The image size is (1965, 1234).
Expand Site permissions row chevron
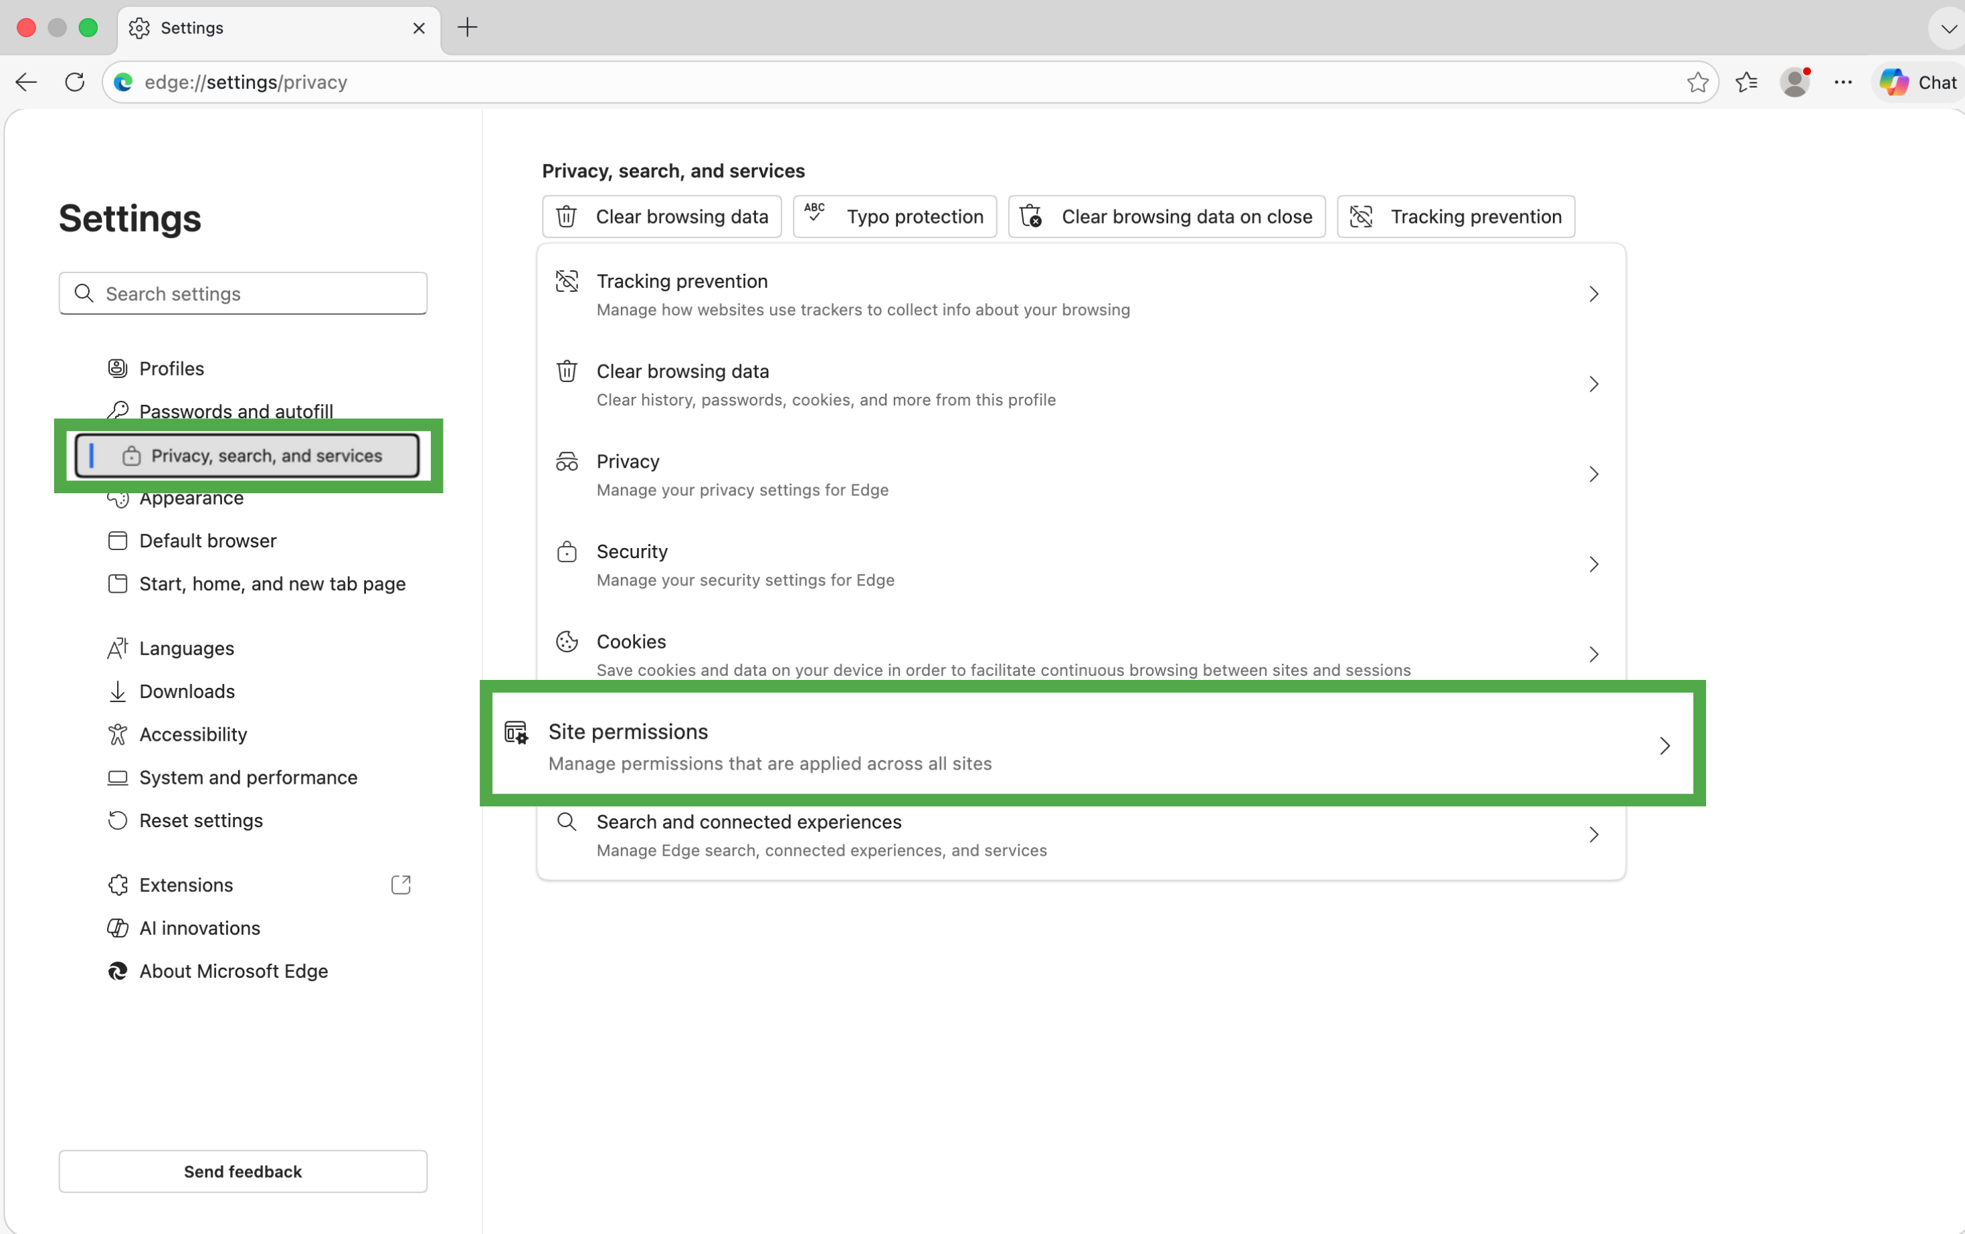(x=1665, y=746)
